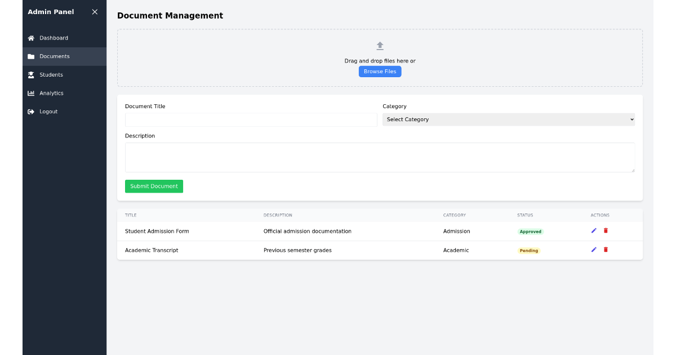Click the Document Title input field

point(251,119)
